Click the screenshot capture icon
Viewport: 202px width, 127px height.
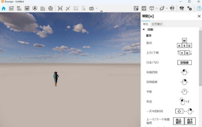(x=60, y=8)
